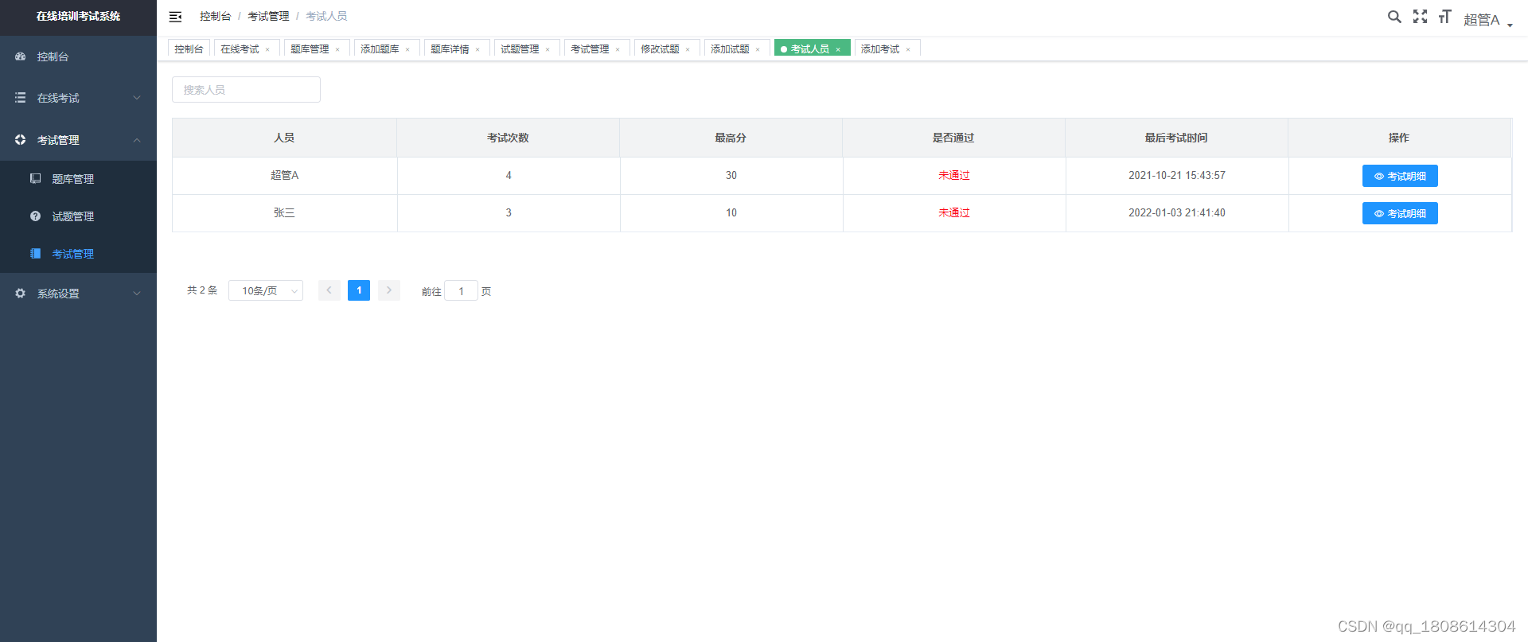Open the 10条/页 page size dropdown
Screen dimensions: 1528x642
coord(266,291)
